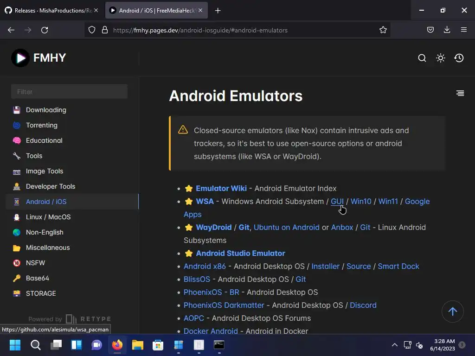Open Linux / MacOS in the sidebar

(48, 217)
